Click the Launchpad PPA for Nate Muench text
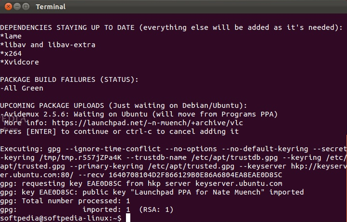 pyautogui.click(x=197, y=192)
